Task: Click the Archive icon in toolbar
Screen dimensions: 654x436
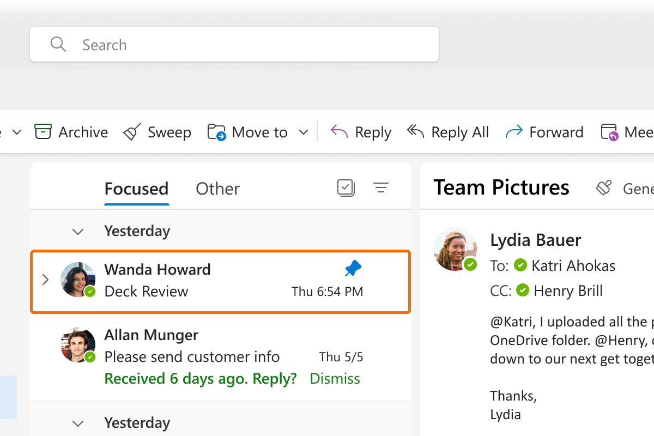Action: pyautogui.click(x=43, y=132)
